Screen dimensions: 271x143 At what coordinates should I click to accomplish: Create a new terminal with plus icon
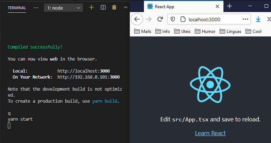click(92, 7)
